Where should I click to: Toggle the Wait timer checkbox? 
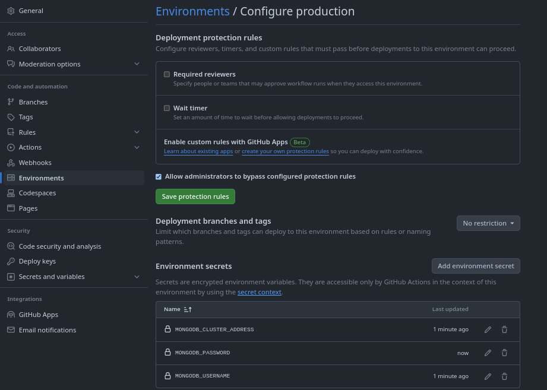point(167,109)
